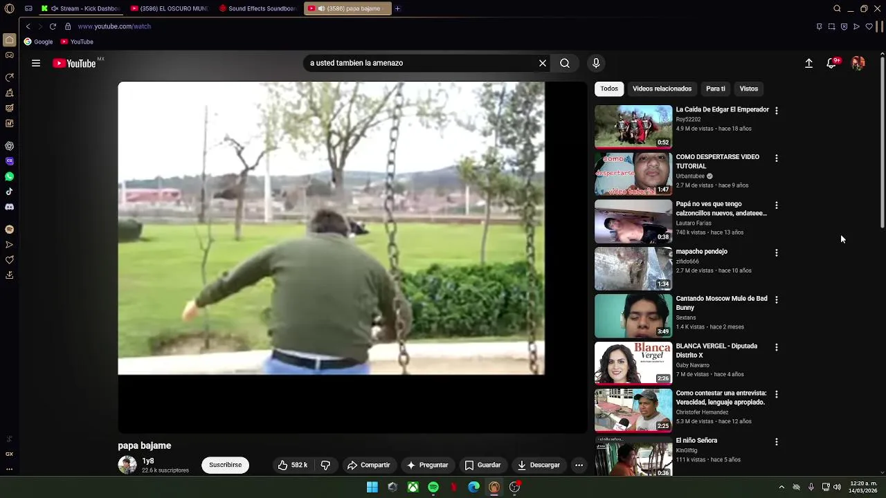The width and height of the screenshot is (886, 498).
Task: Open options for COMO DESPERTARSE video
Action: click(x=776, y=158)
